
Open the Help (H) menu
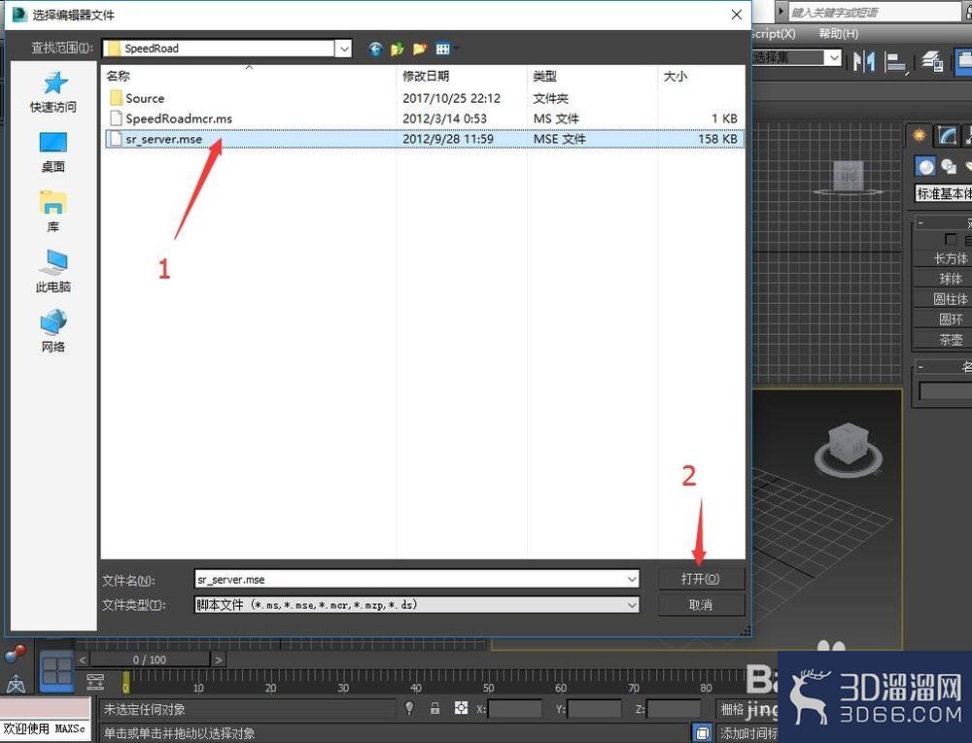(839, 33)
